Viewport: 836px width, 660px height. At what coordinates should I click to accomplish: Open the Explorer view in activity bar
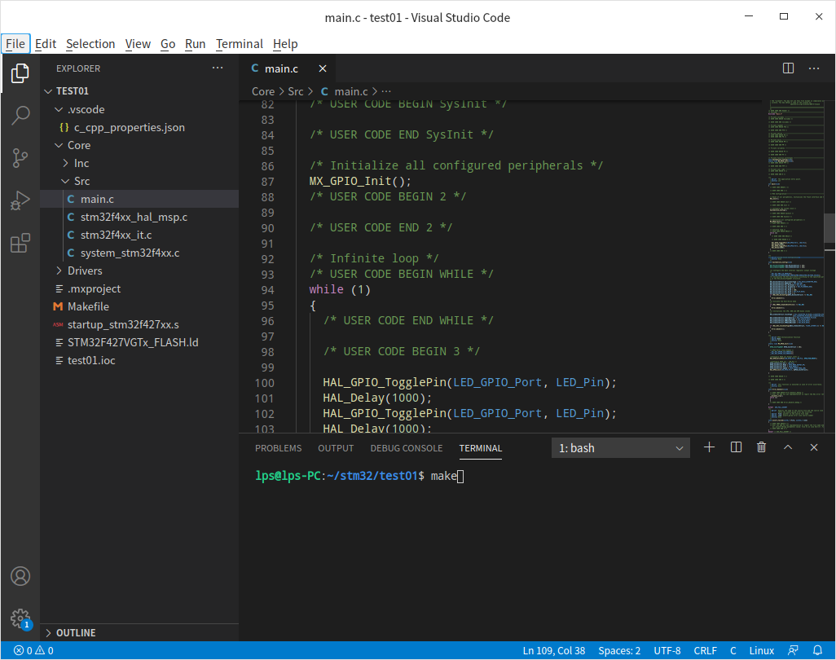20,73
